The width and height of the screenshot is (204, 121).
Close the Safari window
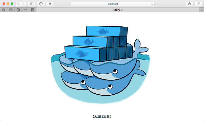[4, 4]
